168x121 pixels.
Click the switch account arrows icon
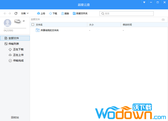tap(24, 21)
